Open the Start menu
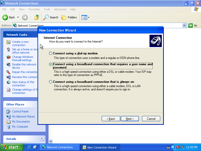 [12, 147]
